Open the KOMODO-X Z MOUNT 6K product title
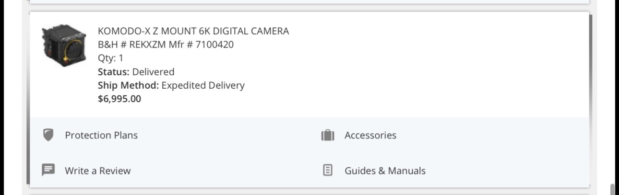619x195 pixels. [x=193, y=32]
